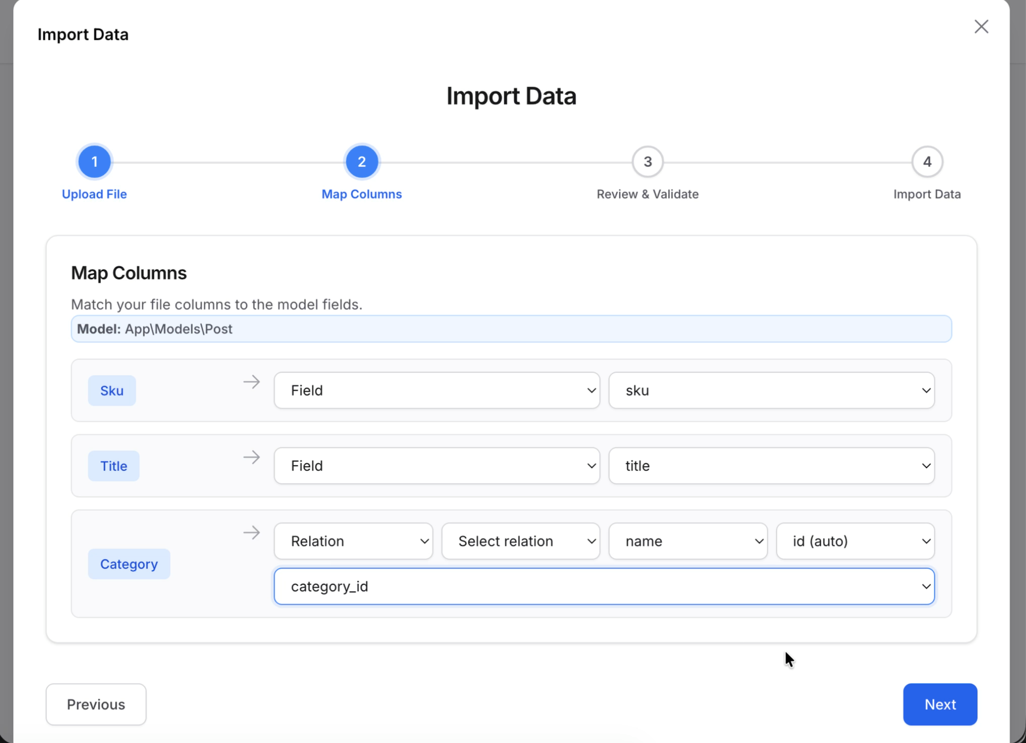Open the Field dropdown for Title
The height and width of the screenshot is (743, 1026).
436,465
